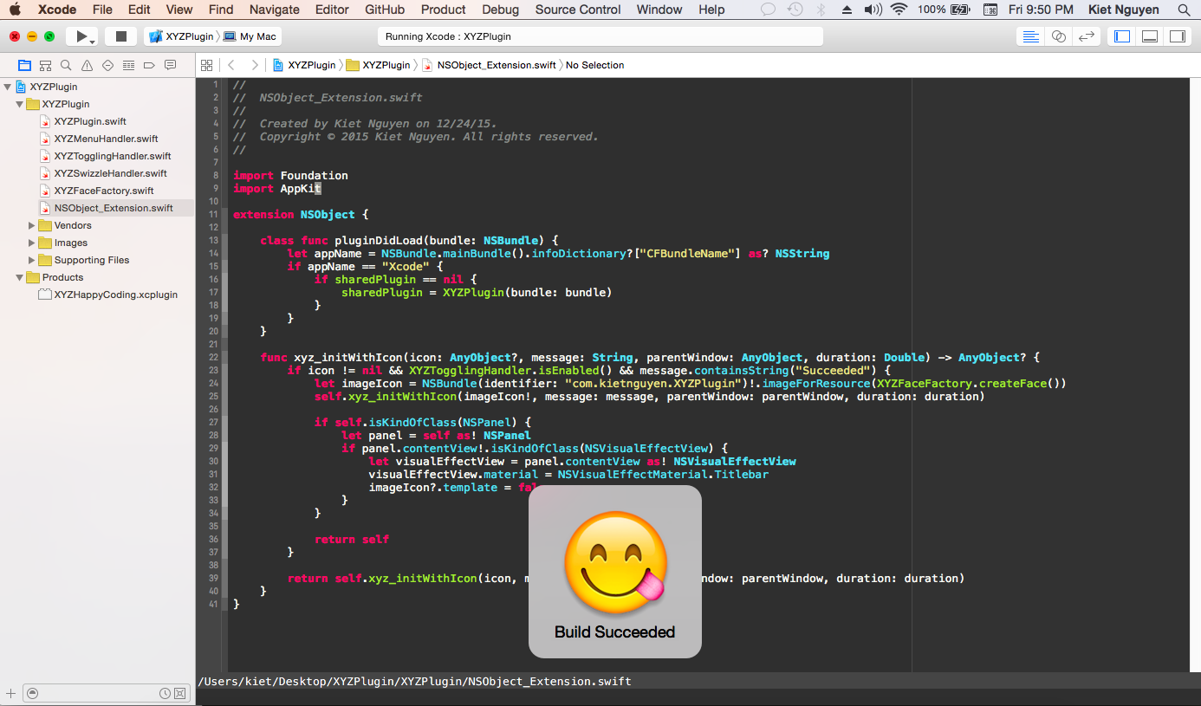Click the volume icon in menu bar
1201x706 pixels.
pyautogui.click(x=873, y=10)
